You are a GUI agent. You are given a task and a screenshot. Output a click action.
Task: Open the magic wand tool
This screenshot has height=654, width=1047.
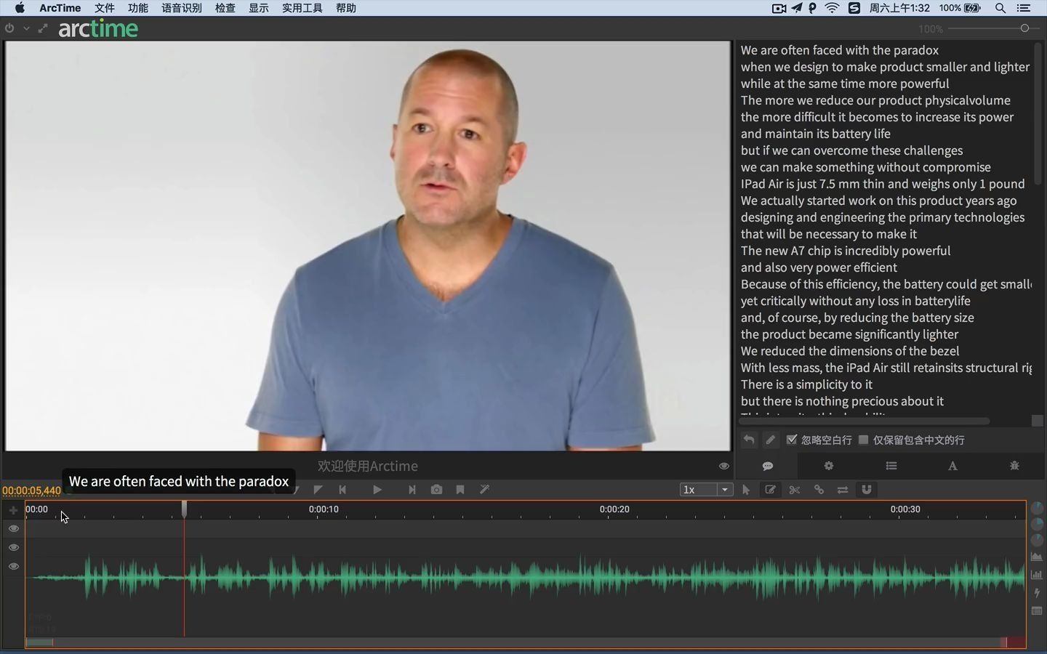(x=484, y=490)
